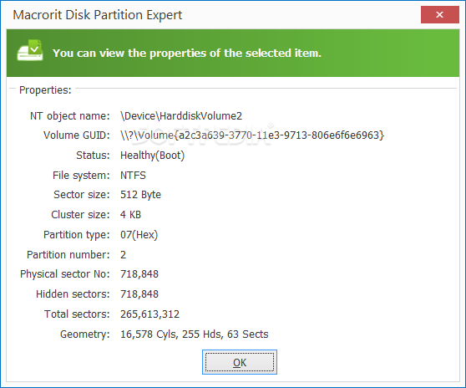The image size is (466, 388).
Task: Click the dialog title bar text
Action: coord(98,15)
